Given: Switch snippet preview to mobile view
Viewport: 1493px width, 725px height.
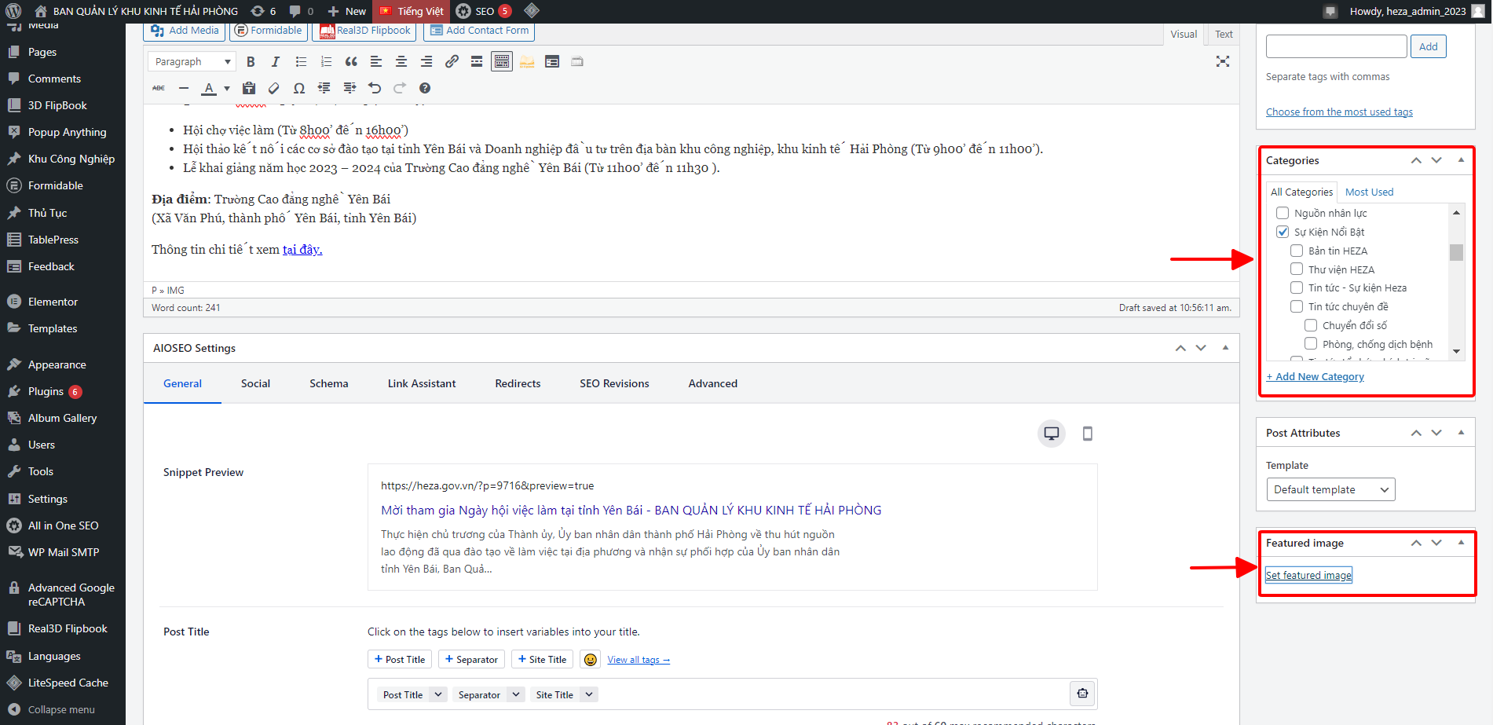Looking at the screenshot, I should pyautogui.click(x=1087, y=434).
